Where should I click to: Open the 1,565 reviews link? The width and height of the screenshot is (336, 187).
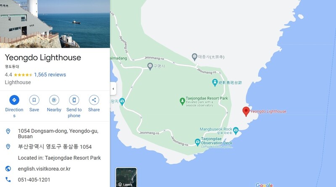pos(50,75)
